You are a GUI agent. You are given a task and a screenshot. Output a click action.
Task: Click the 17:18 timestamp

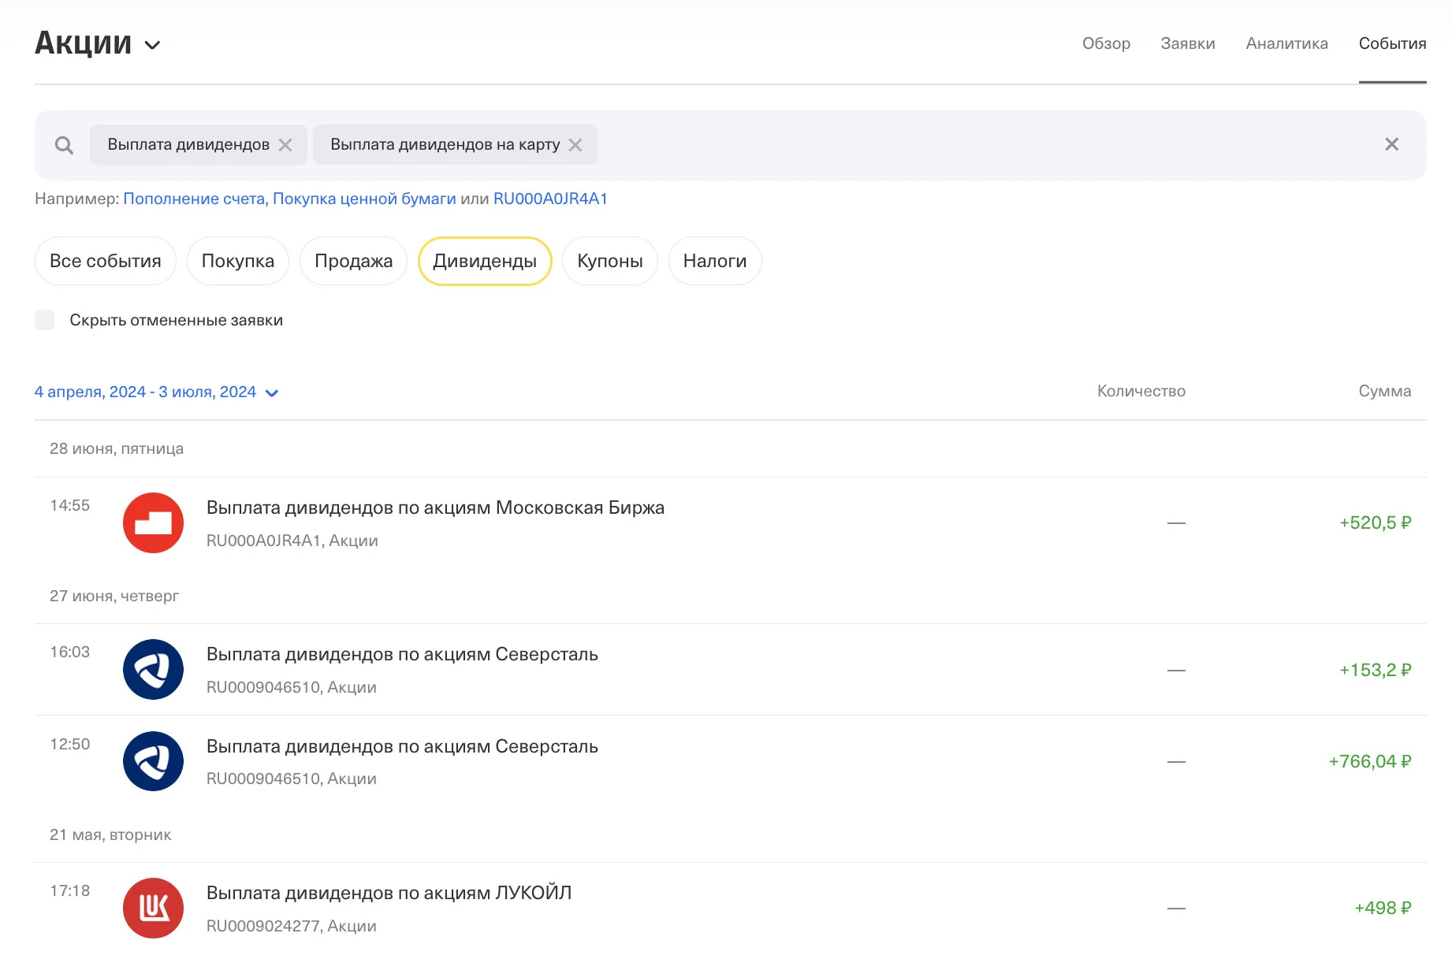coord(70,890)
